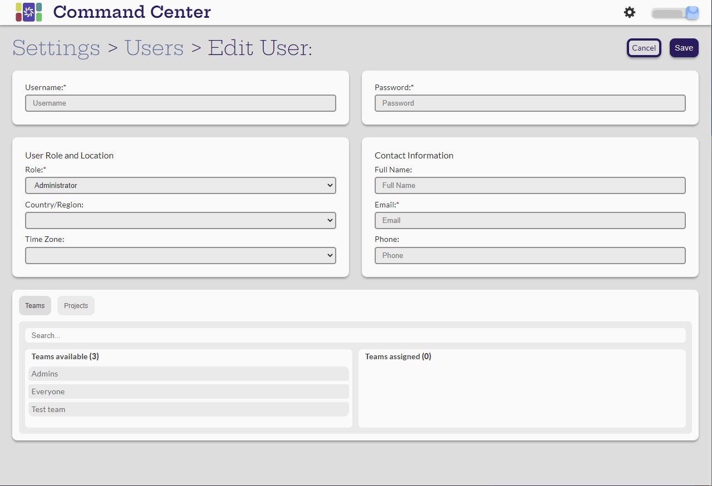
Task: Select the Full Name text field
Action: click(529, 185)
